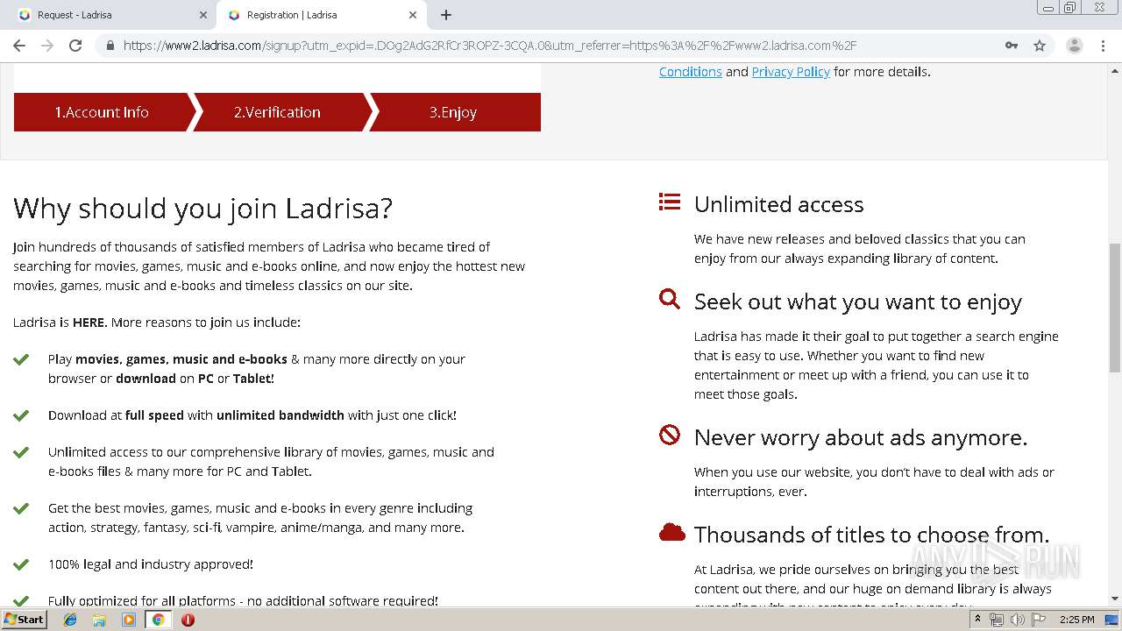The height and width of the screenshot is (631, 1122).
Task: Click checkmark beside Unlimited access to library
Action: [x=21, y=452]
